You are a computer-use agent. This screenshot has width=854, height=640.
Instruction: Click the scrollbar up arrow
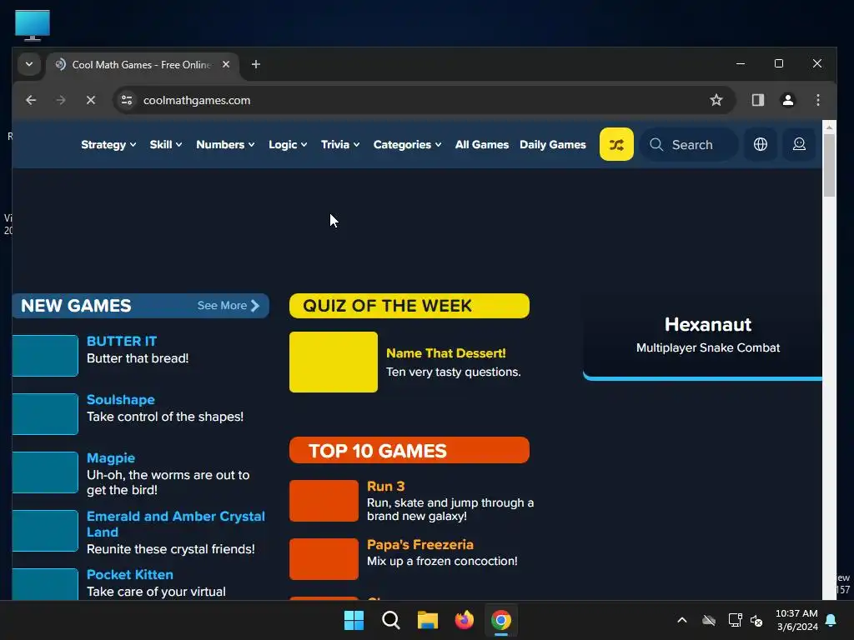(829, 127)
